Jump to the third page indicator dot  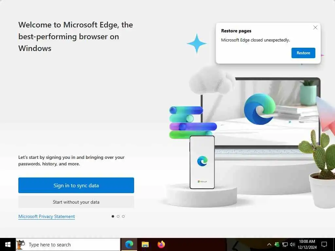tap(123, 216)
